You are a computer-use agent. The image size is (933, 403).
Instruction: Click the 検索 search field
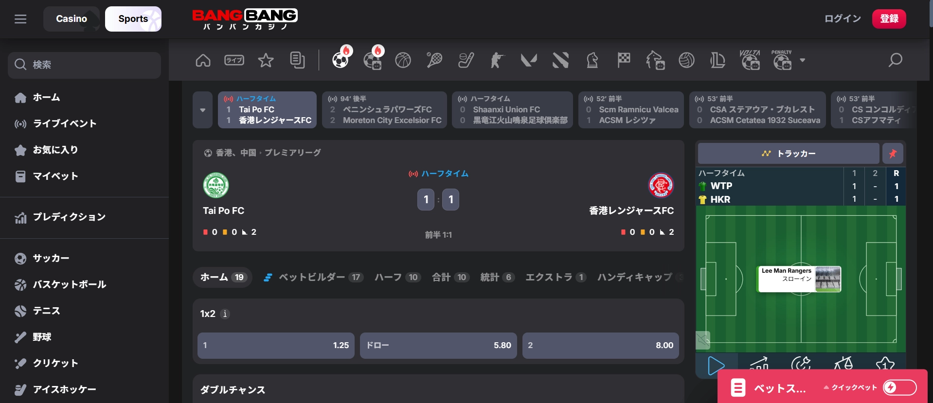pyautogui.click(x=84, y=65)
